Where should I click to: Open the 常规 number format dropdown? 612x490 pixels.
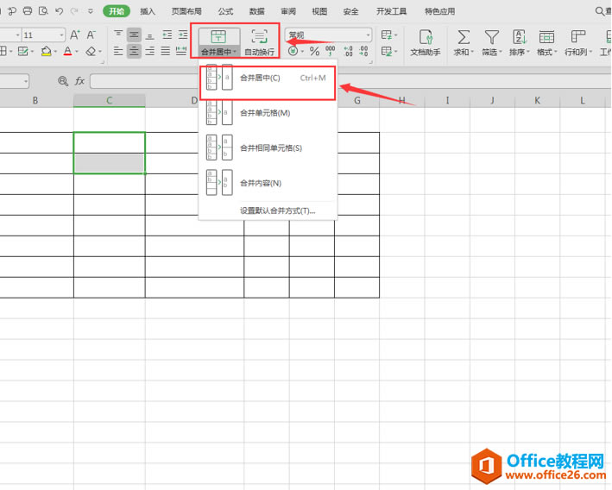[368, 35]
